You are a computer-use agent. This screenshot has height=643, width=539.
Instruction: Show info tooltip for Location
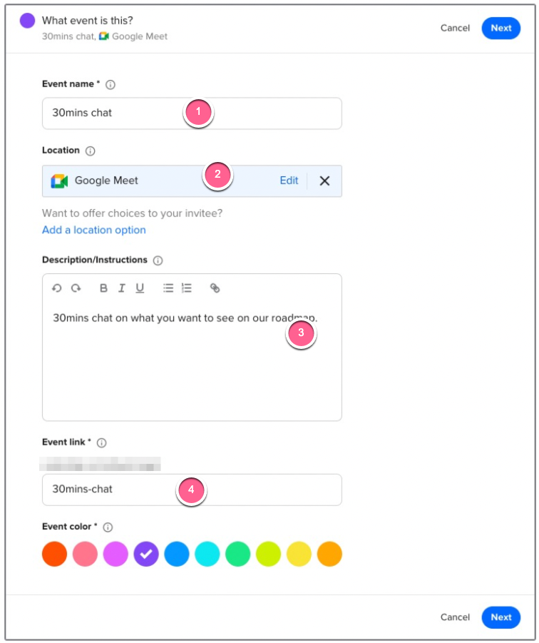[91, 151]
